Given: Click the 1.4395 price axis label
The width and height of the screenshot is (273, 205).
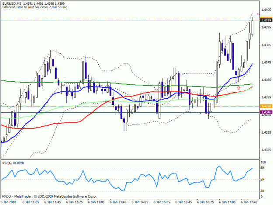Looking at the screenshot, I should pos(266,27).
